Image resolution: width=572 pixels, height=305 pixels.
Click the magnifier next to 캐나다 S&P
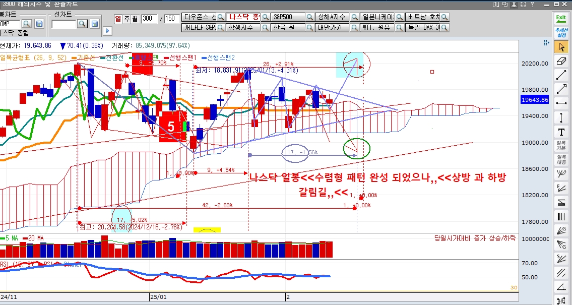(x=221, y=28)
